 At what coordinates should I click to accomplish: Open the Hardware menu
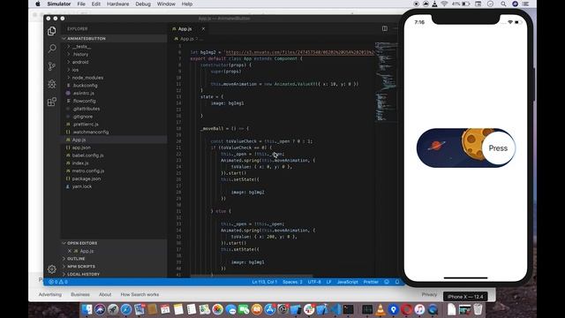click(x=117, y=4)
